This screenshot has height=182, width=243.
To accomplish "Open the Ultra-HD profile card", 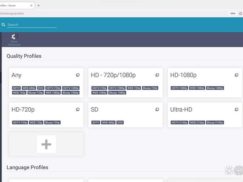I will tap(205, 115).
